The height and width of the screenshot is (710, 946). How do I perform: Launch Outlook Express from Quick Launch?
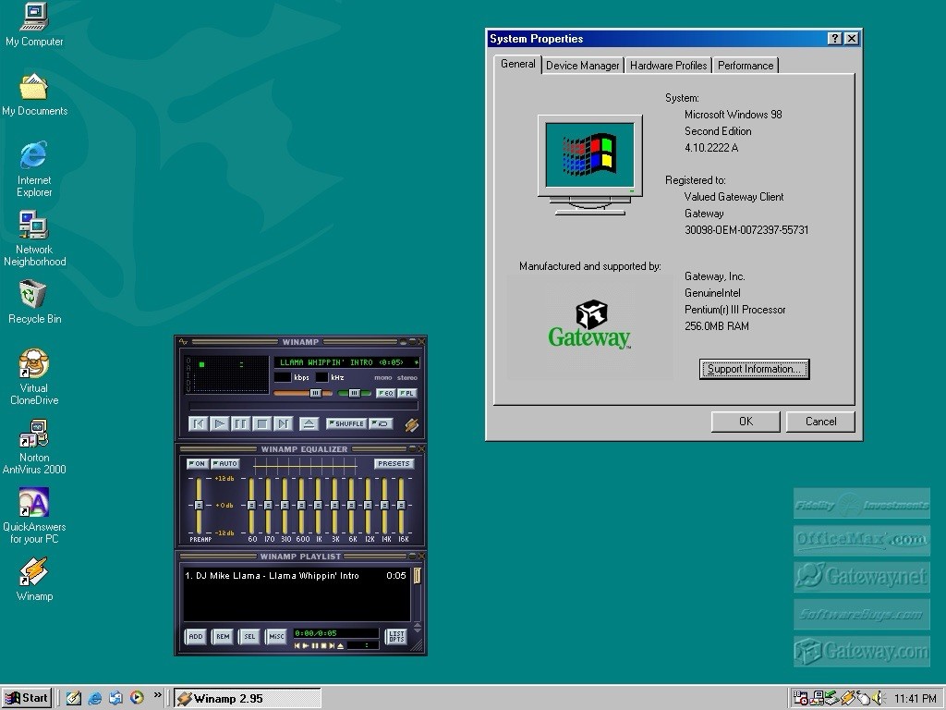point(115,698)
